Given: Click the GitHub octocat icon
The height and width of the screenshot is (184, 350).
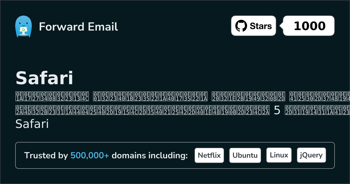Looking at the screenshot, I should 241,26.
